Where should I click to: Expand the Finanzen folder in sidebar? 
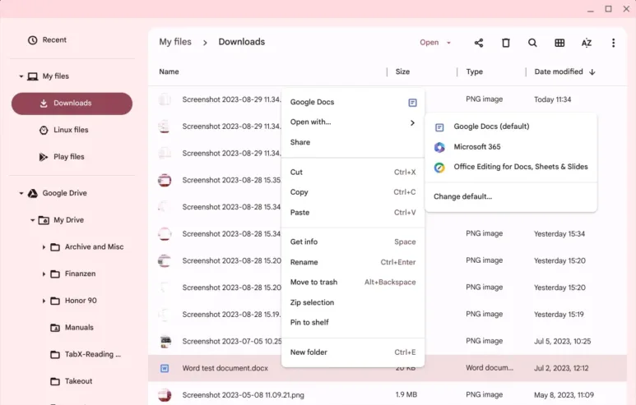pyautogui.click(x=44, y=274)
